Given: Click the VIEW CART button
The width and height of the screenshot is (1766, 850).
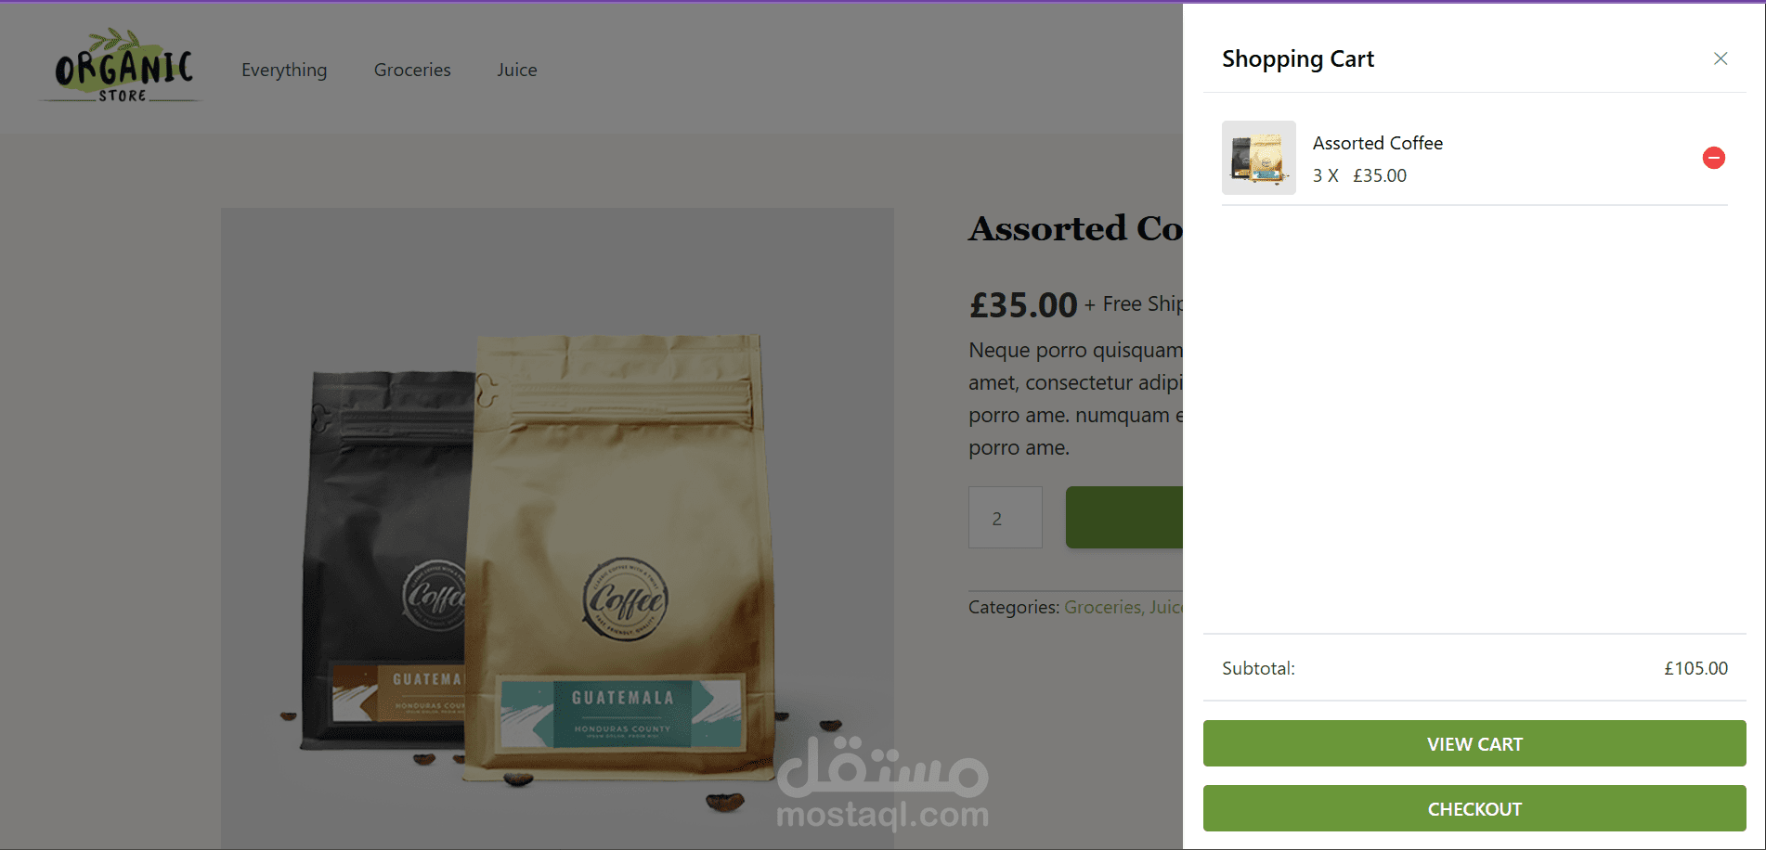Looking at the screenshot, I should (x=1474, y=743).
